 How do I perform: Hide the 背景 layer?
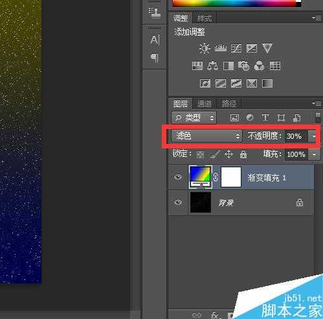(178, 202)
